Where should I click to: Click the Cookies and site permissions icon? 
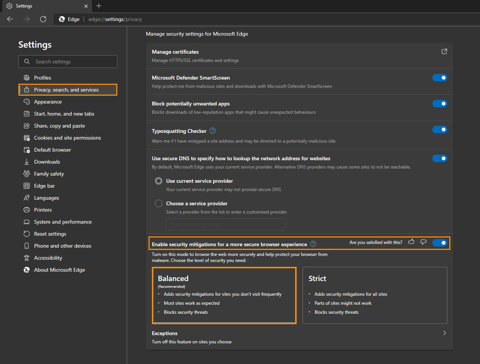(x=27, y=138)
